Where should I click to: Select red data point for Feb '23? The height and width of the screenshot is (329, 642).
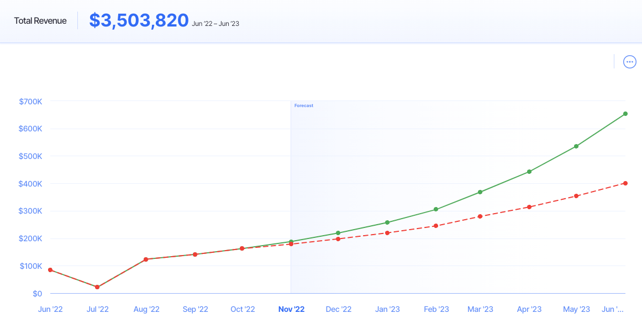tap(435, 226)
